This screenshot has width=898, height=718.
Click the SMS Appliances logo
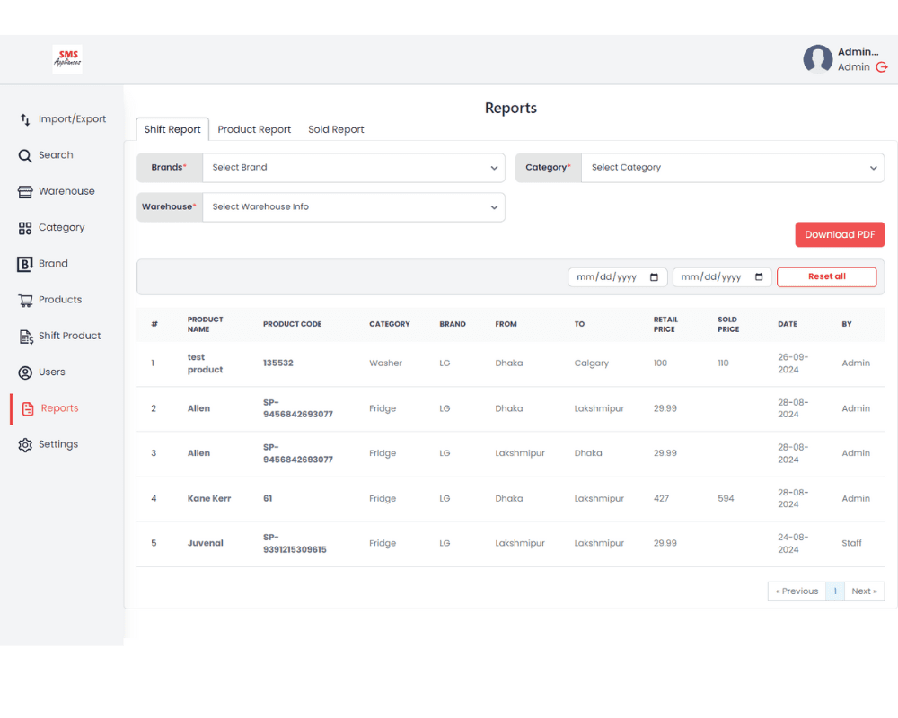[x=67, y=59]
